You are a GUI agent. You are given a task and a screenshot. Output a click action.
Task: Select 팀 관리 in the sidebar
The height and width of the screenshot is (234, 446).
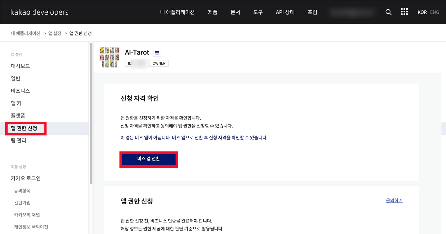[x=19, y=140]
